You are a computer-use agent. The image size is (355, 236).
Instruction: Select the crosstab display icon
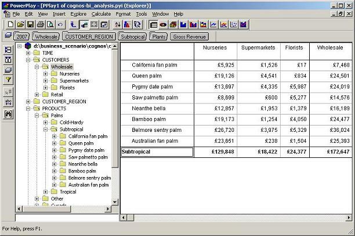(154, 24)
